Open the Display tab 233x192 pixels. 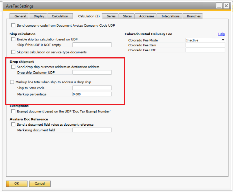[x=38, y=16]
